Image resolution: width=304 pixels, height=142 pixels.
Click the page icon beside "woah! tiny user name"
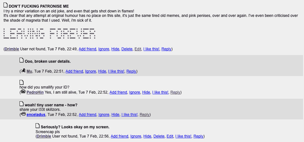click(21, 104)
